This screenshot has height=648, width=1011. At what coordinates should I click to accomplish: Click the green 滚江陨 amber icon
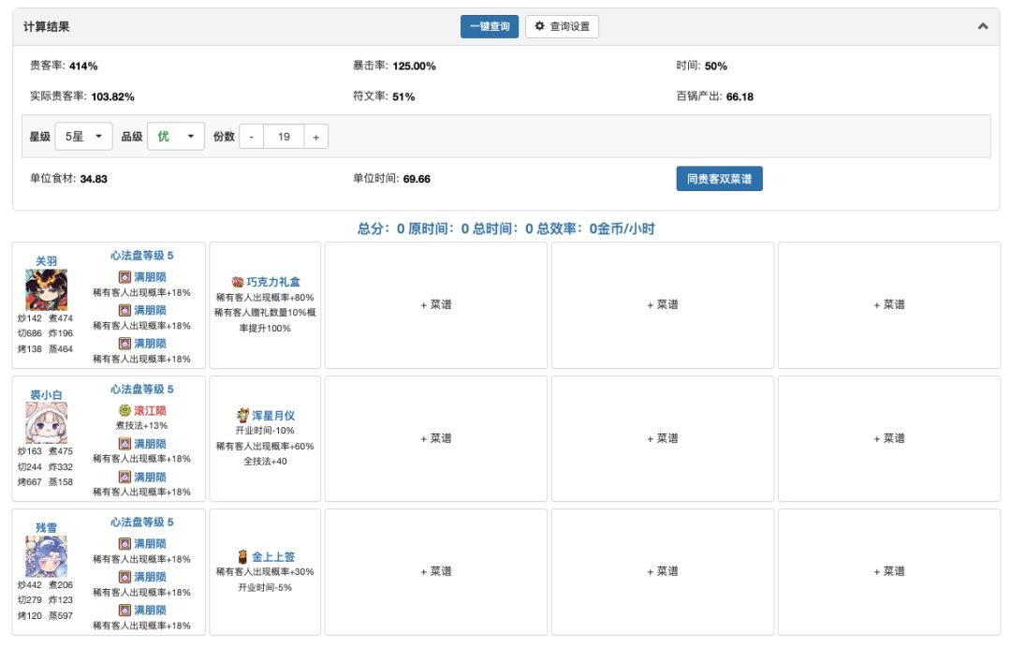click(x=125, y=411)
